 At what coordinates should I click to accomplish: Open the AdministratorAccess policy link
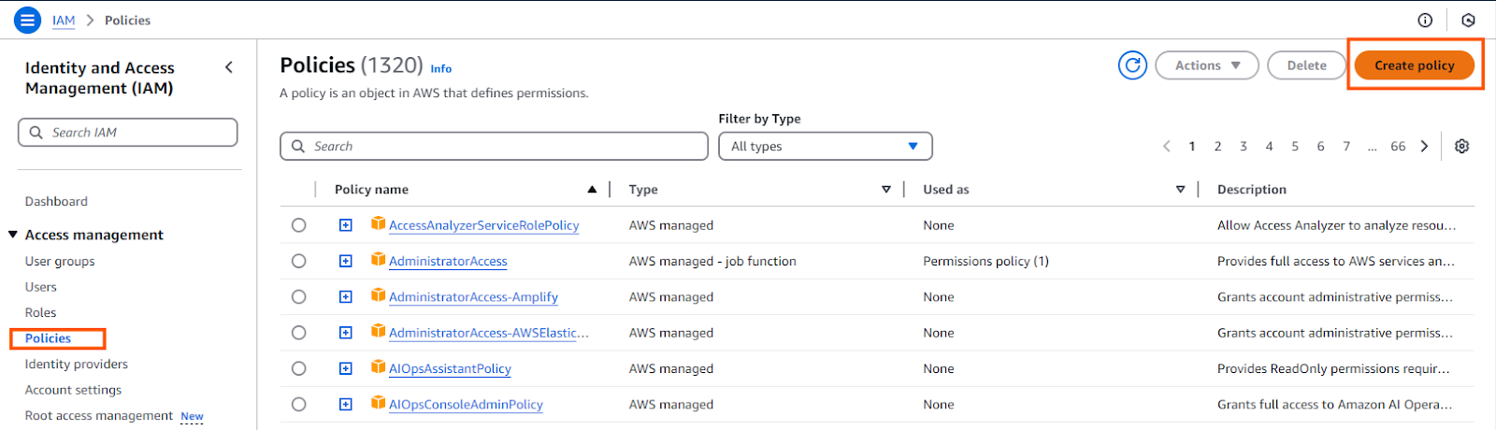pos(448,261)
